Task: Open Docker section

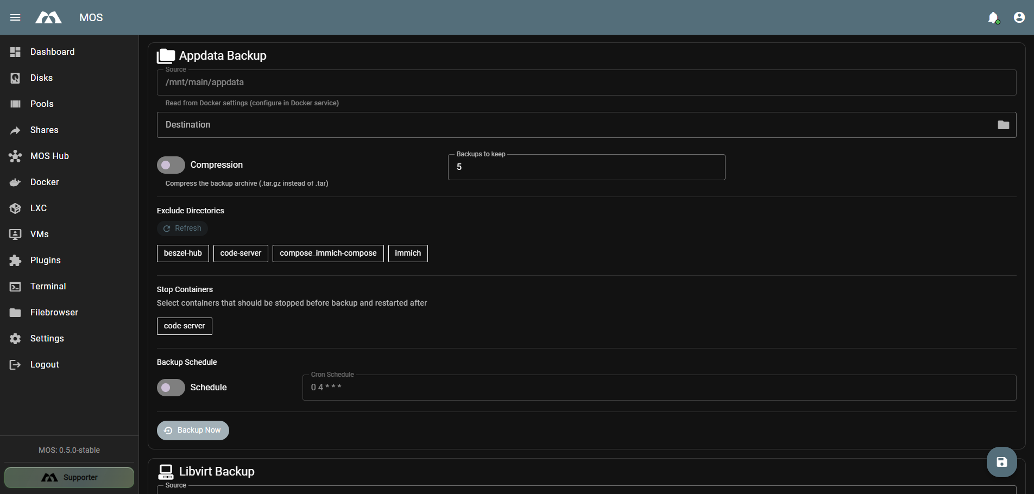Action: pyautogui.click(x=45, y=182)
